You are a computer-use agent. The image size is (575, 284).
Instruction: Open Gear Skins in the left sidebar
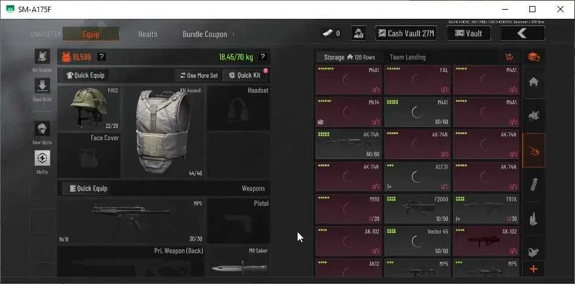pyautogui.click(x=42, y=129)
